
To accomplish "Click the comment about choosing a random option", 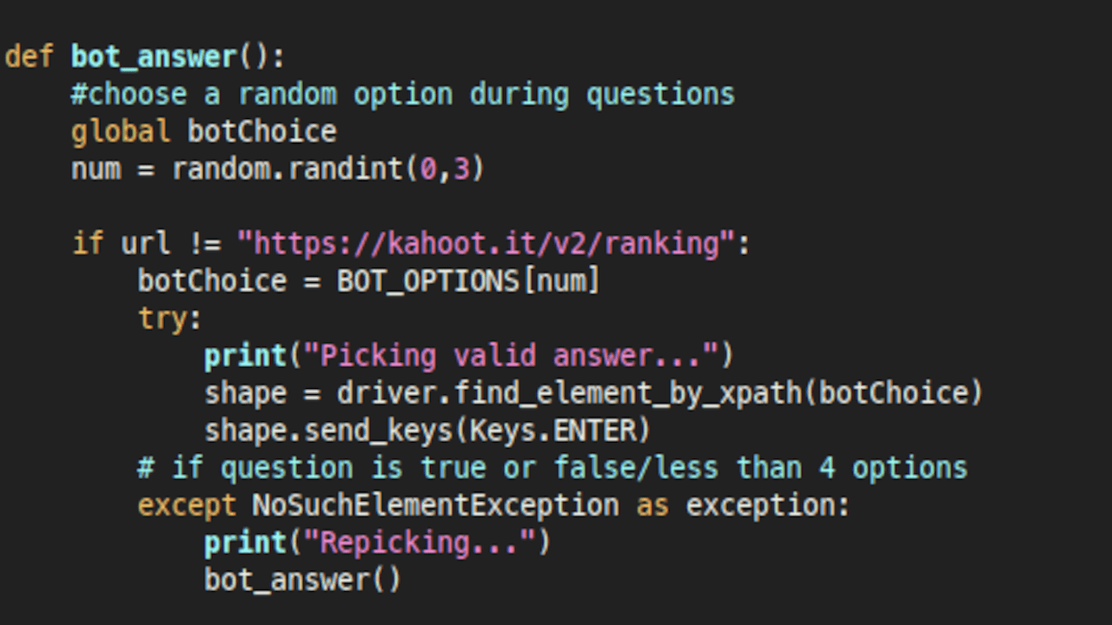I will tap(403, 94).
